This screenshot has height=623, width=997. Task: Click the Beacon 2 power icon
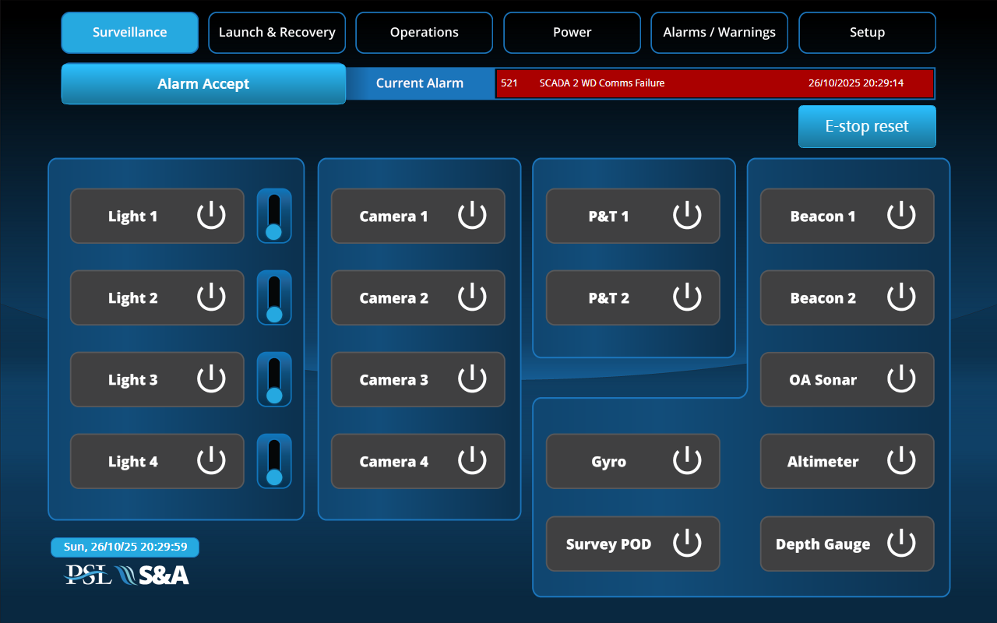(901, 297)
